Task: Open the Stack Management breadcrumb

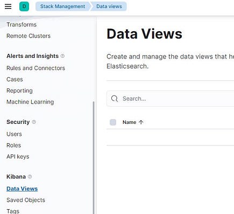Action: [62, 6]
